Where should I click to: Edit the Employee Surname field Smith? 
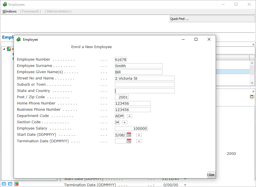[139, 66]
